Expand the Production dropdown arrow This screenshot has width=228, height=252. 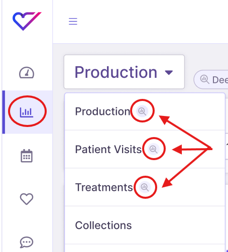point(169,72)
